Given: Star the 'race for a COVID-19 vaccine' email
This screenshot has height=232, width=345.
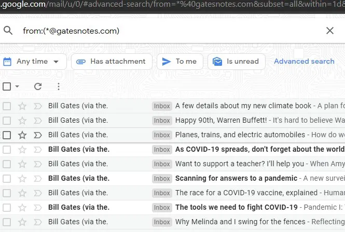Looking at the screenshot, I should [22, 193].
